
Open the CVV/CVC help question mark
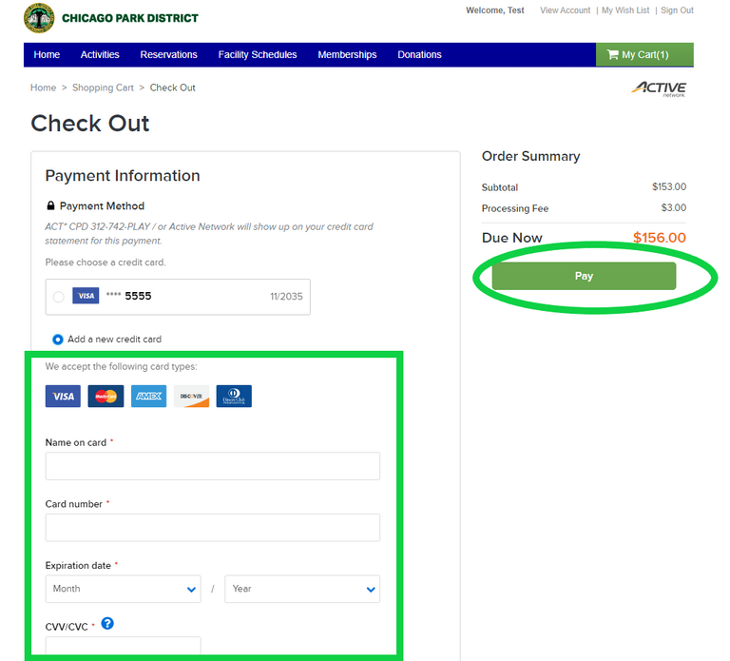pyautogui.click(x=107, y=623)
